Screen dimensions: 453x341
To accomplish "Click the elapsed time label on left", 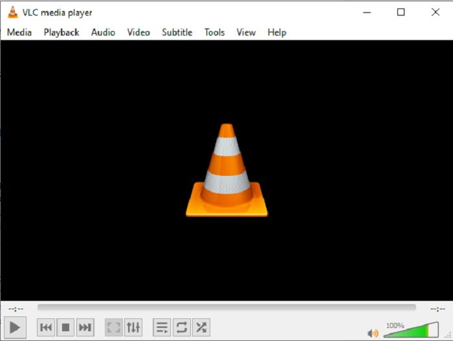I will [x=16, y=309].
